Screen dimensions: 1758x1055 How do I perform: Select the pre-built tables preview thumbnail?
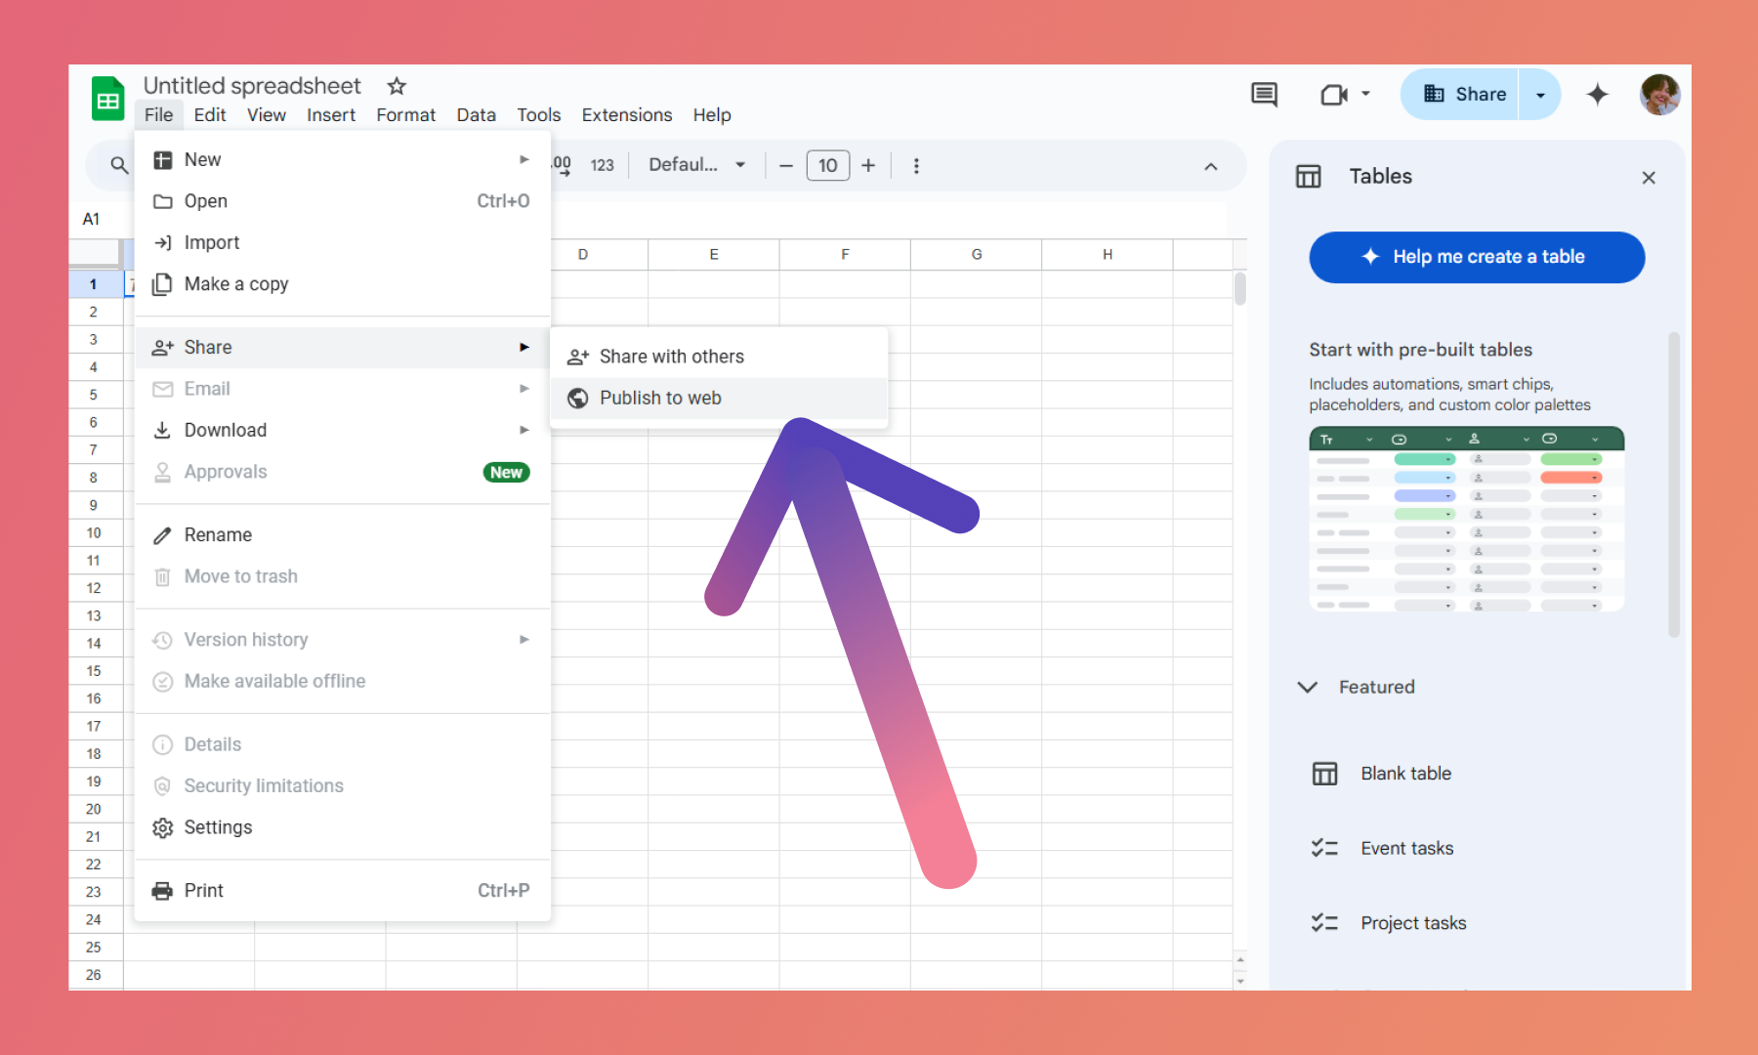(x=1466, y=520)
